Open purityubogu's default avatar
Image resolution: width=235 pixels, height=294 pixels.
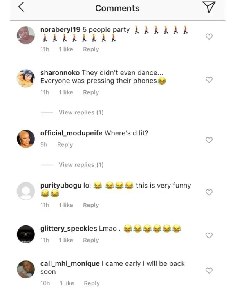click(26, 191)
